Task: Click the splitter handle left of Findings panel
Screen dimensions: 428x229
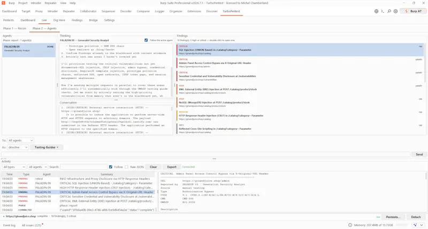Action: click(175, 85)
